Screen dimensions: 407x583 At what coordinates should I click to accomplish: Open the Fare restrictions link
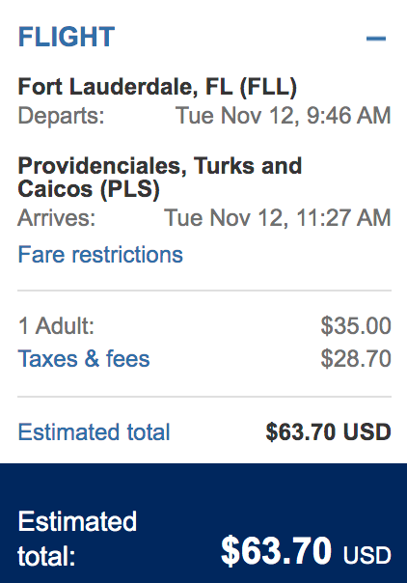pos(100,255)
